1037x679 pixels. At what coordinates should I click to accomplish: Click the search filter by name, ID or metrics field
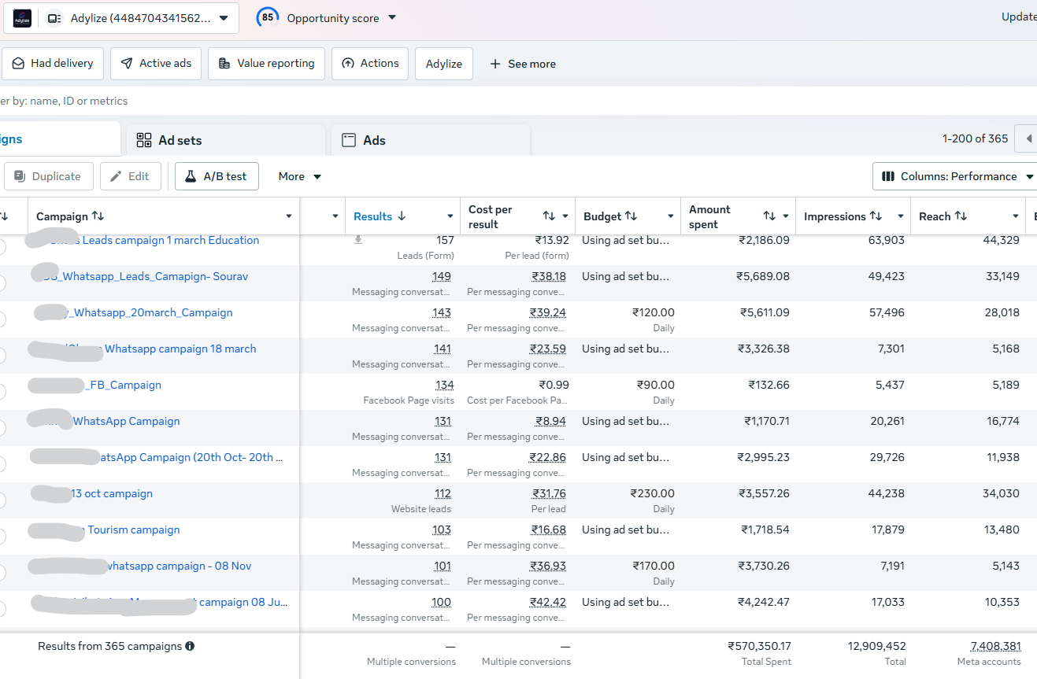(518, 101)
